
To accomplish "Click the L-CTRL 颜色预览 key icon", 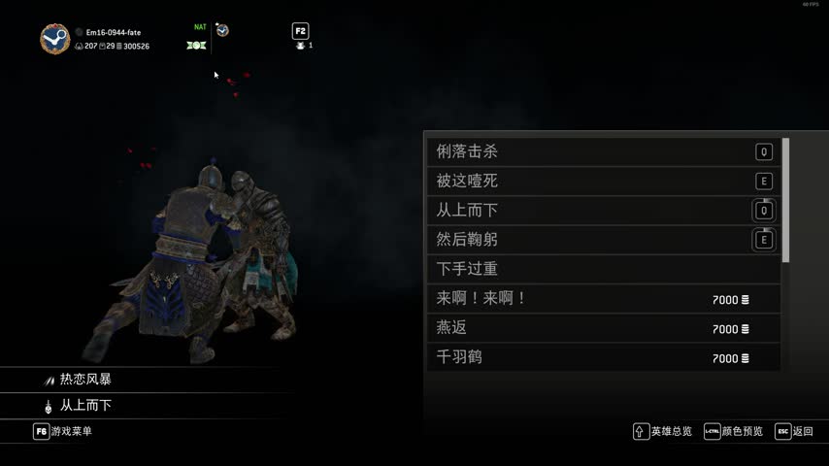I will (712, 432).
